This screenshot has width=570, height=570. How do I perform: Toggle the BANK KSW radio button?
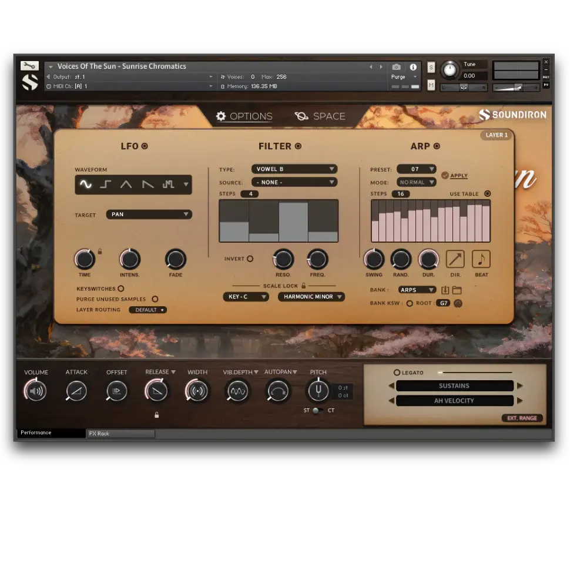pos(410,303)
